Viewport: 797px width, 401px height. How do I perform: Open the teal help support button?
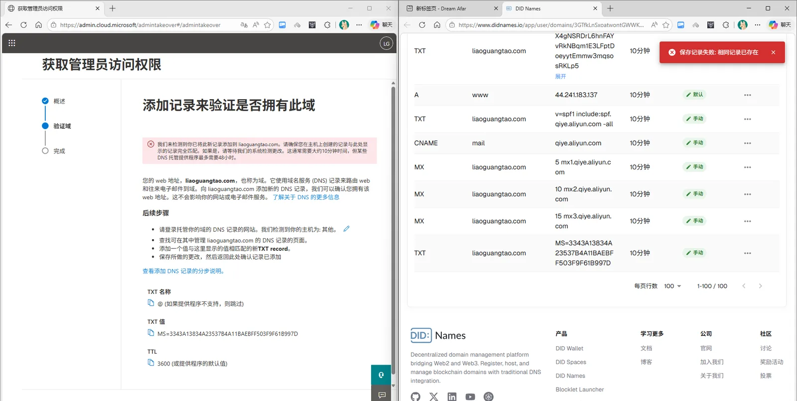tap(381, 375)
